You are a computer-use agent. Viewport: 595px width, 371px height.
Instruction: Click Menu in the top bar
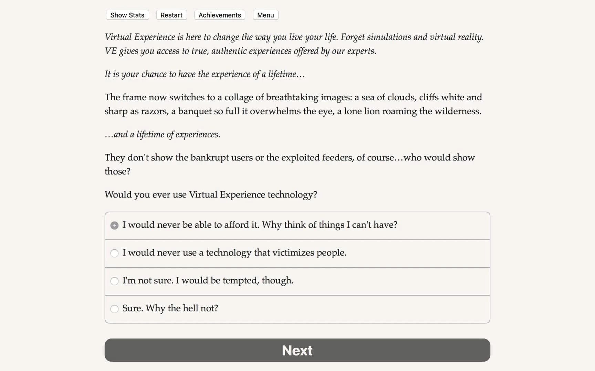pyautogui.click(x=265, y=15)
